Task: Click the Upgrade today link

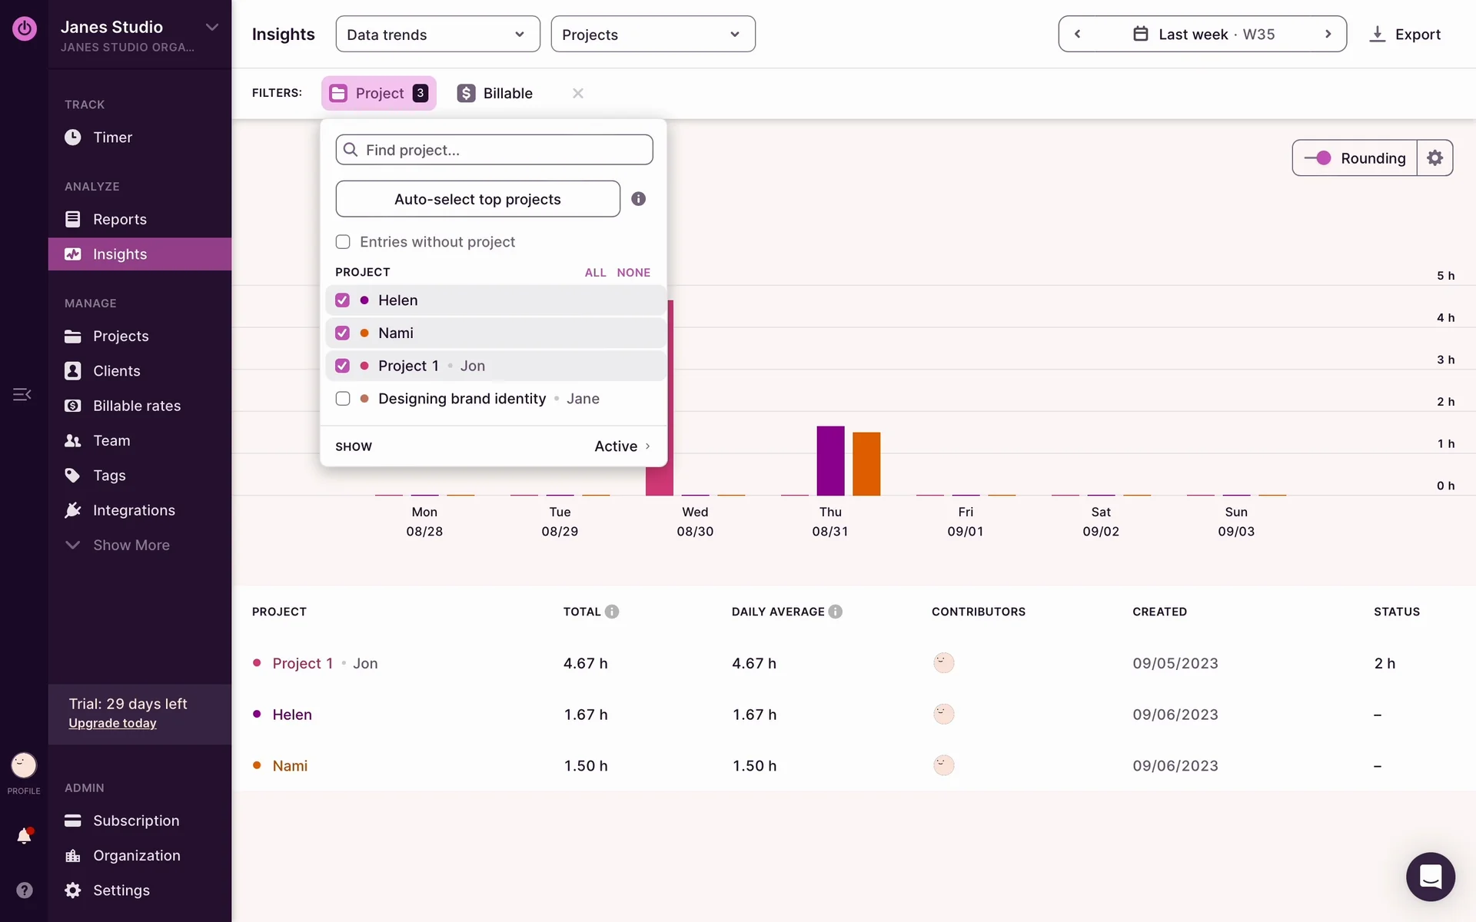Action: coord(112,723)
